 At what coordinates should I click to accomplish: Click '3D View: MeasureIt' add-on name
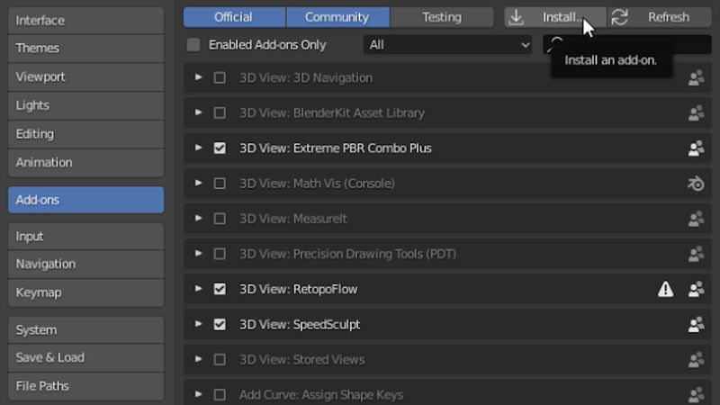tap(293, 219)
